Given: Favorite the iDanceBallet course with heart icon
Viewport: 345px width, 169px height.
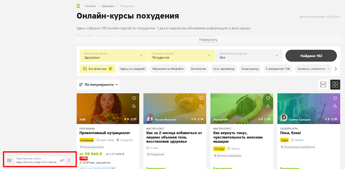Looking at the screenshot, I should pyautogui.click(x=268, y=98).
